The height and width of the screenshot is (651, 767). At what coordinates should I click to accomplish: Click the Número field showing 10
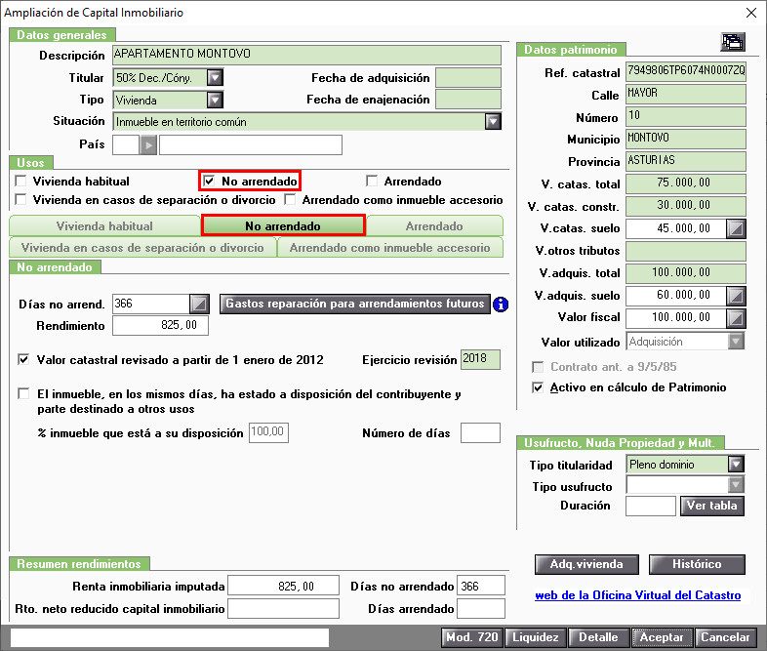pyautogui.click(x=686, y=116)
